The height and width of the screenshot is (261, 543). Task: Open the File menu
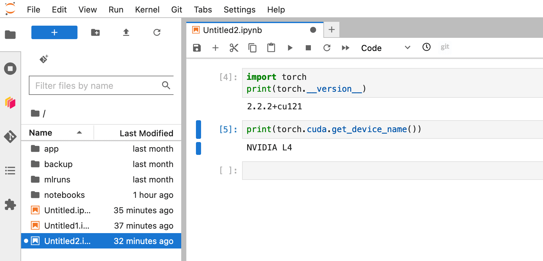click(34, 10)
